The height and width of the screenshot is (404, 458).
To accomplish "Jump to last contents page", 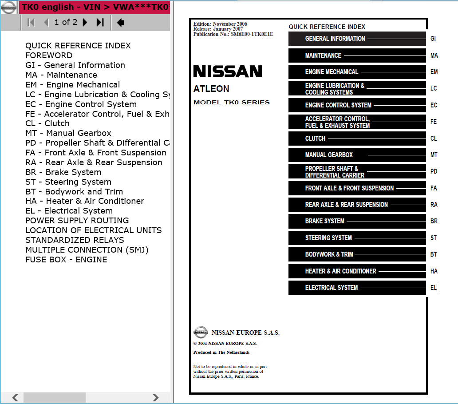I will (100, 23).
